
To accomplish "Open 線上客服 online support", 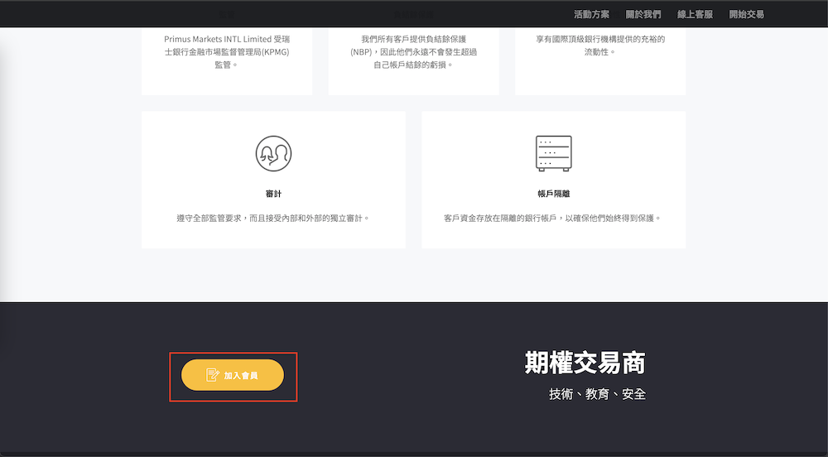I will tap(695, 14).
